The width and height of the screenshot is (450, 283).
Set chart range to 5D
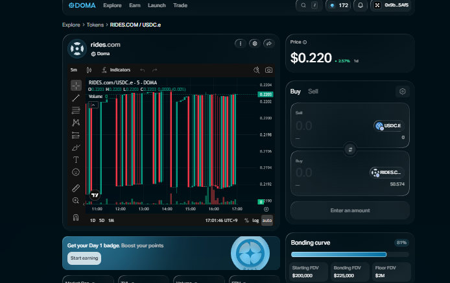pyautogui.click(x=102, y=221)
